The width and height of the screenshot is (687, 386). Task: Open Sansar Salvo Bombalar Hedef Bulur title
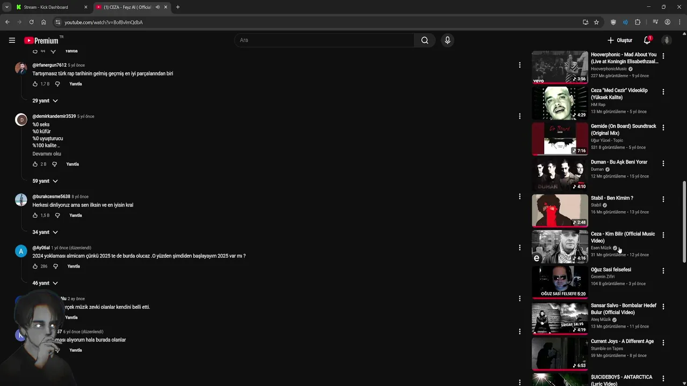624,309
